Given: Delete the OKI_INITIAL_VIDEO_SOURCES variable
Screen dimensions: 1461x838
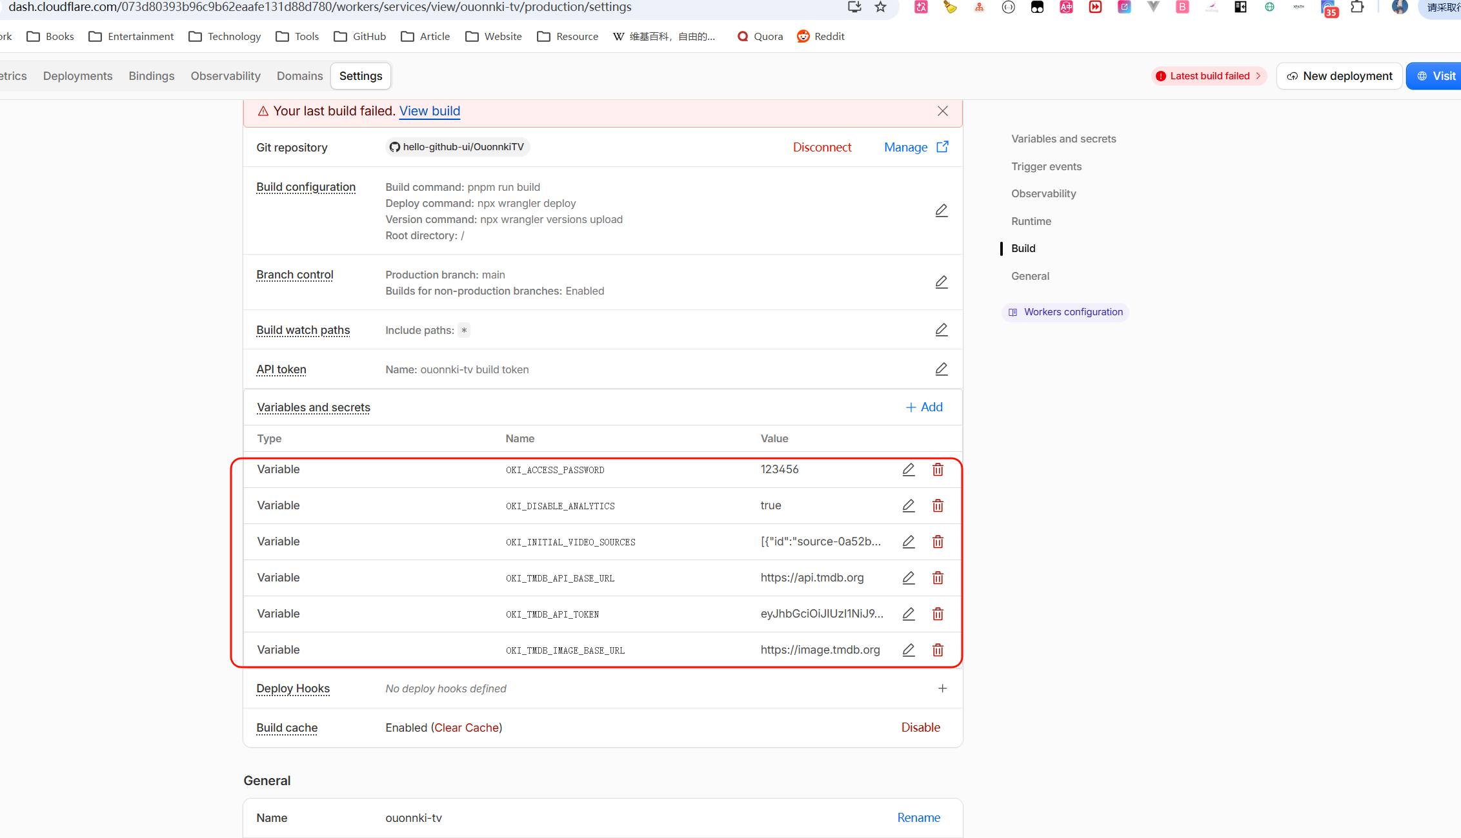Looking at the screenshot, I should pyautogui.click(x=938, y=542).
